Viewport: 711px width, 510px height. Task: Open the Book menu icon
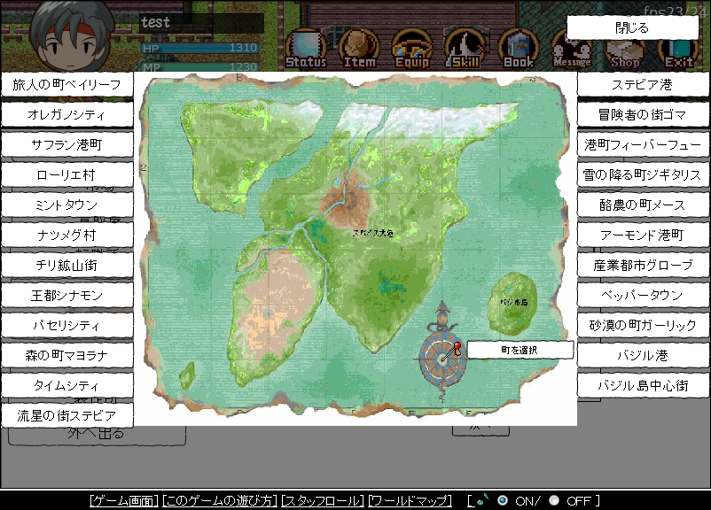[518, 48]
